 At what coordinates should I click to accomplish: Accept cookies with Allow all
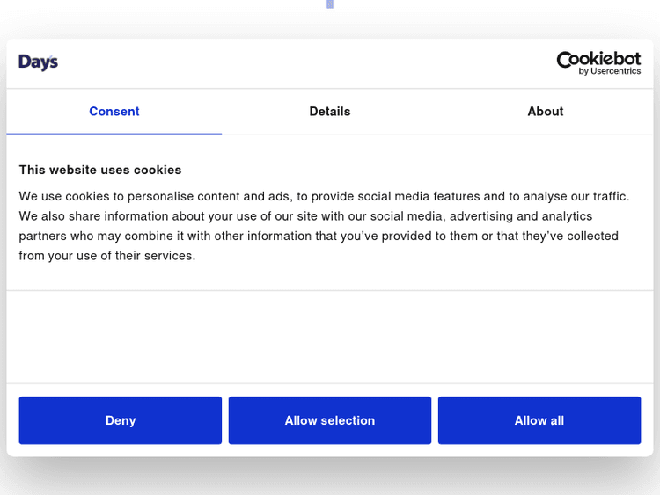539,420
